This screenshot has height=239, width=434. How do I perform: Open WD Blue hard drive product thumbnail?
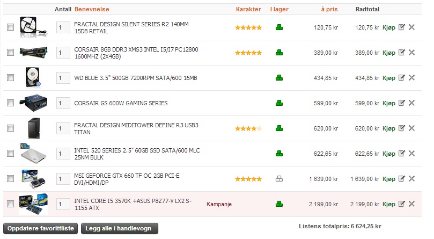coord(33,77)
